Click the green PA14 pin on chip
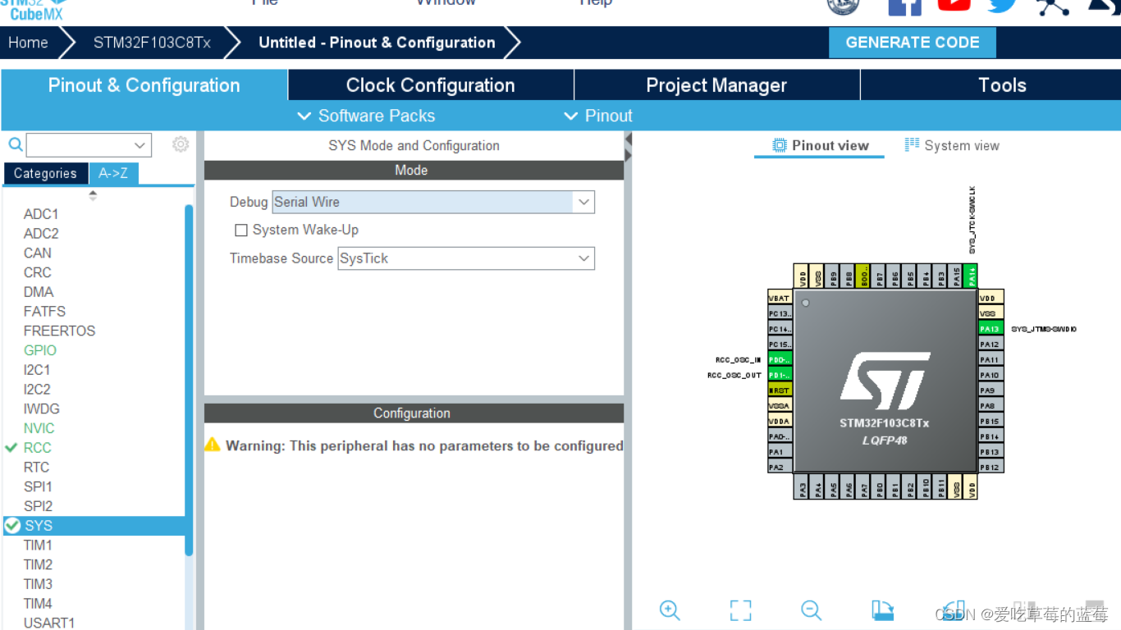 tap(972, 276)
